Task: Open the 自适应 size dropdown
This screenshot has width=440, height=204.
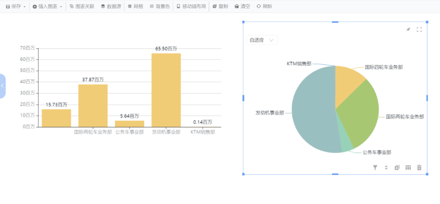Action: click(x=262, y=40)
